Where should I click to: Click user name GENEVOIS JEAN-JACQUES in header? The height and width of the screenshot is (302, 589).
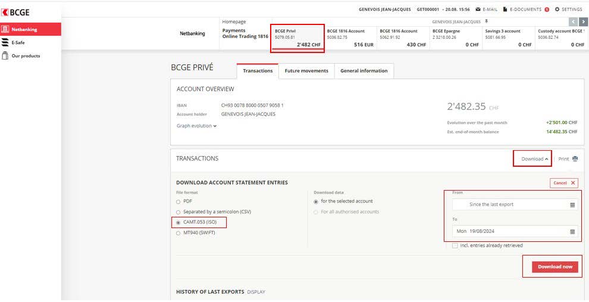coord(385,10)
